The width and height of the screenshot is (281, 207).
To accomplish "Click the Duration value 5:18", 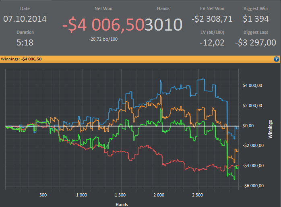I will (x=25, y=43).
